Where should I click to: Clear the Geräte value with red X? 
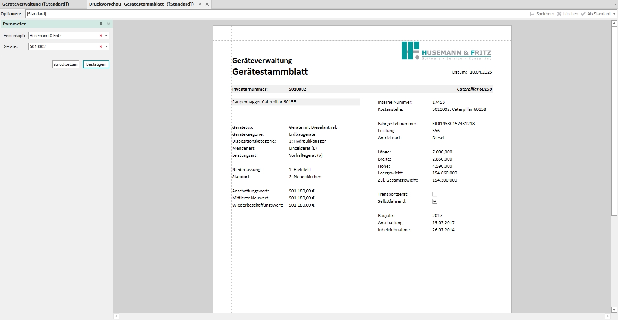pyautogui.click(x=100, y=46)
